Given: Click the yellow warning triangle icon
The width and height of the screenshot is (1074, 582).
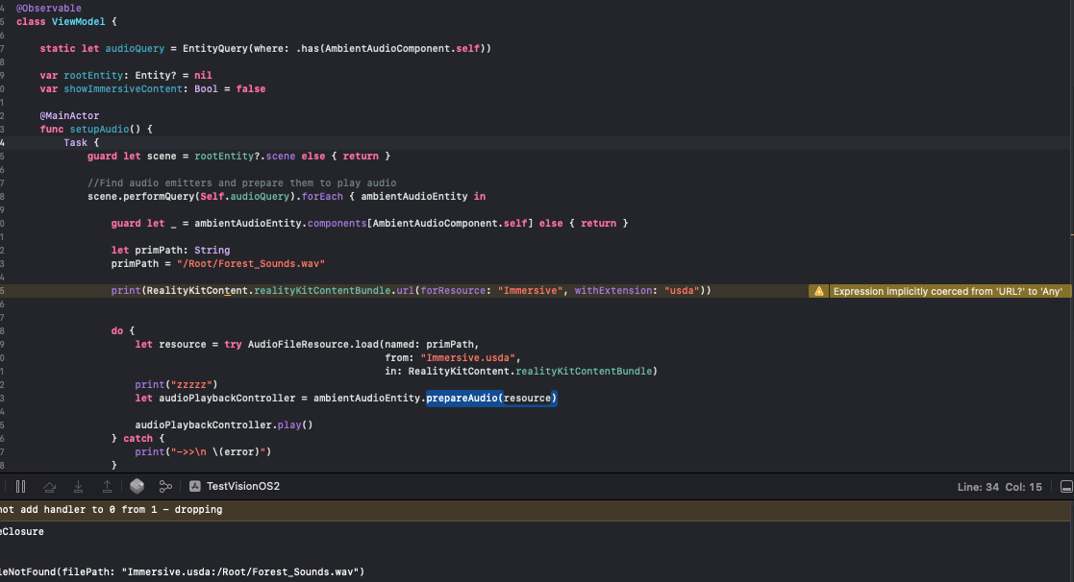Looking at the screenshot, I should 819,291.
